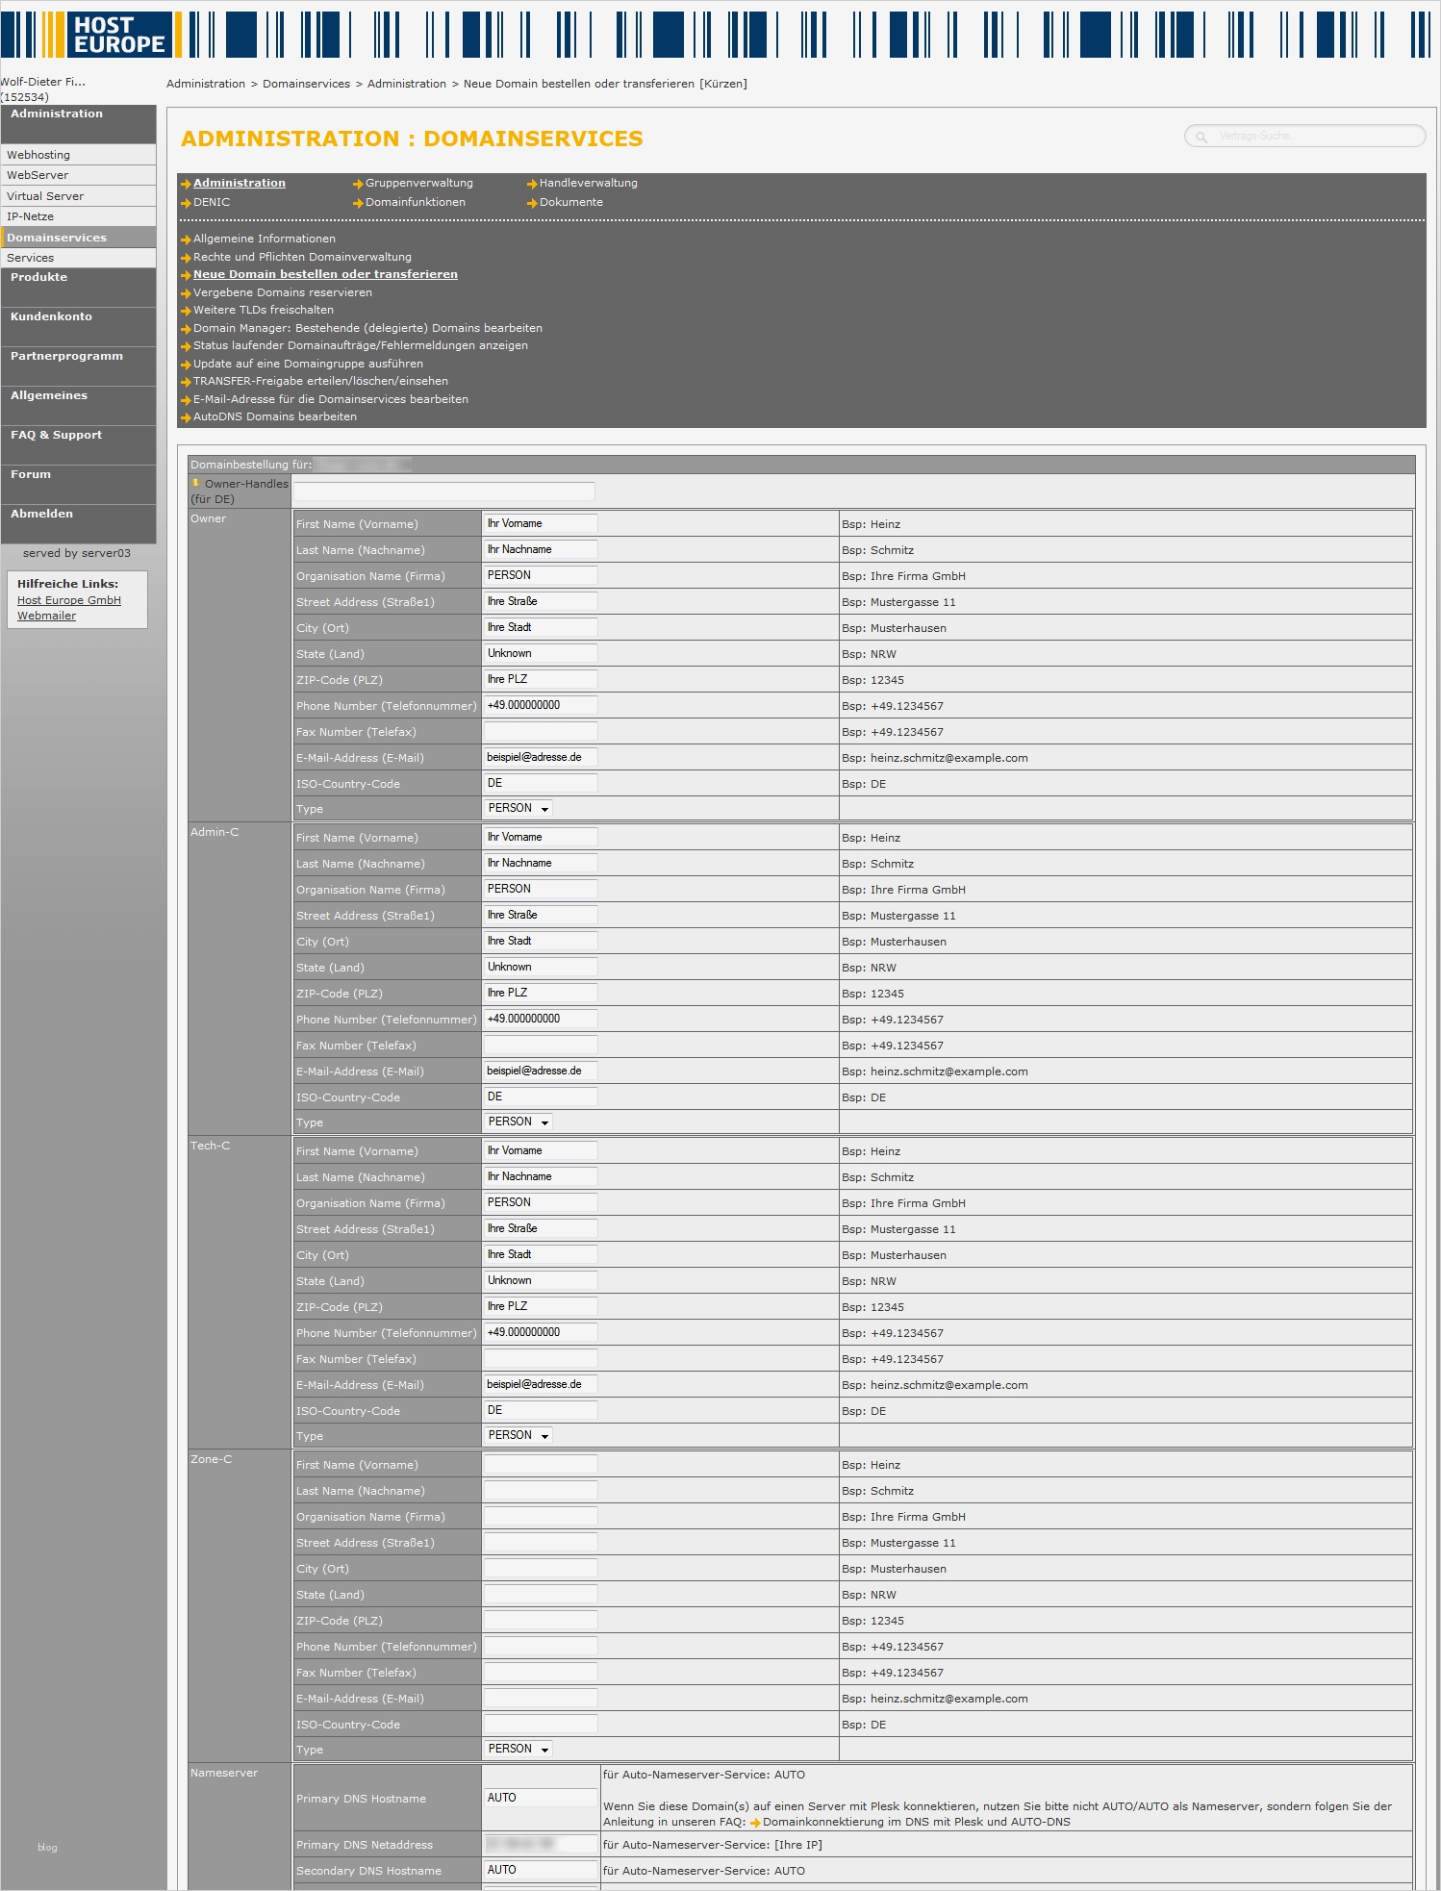Open the Produkte sidebar section

78,287
